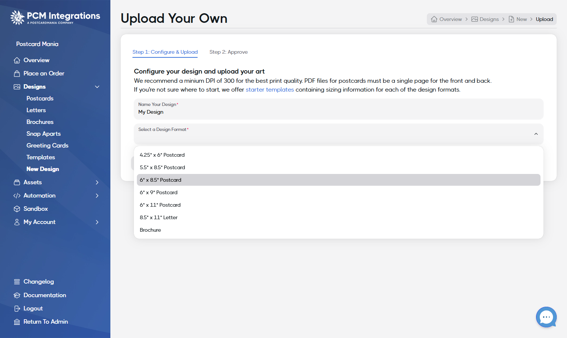
Task: Pick the 6" x 9" Postcard format
Action: click(339, 192)
